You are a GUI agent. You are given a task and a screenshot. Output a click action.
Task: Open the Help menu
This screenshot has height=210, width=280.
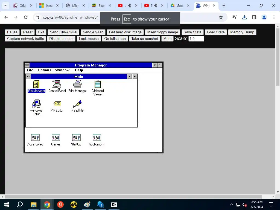79,70
